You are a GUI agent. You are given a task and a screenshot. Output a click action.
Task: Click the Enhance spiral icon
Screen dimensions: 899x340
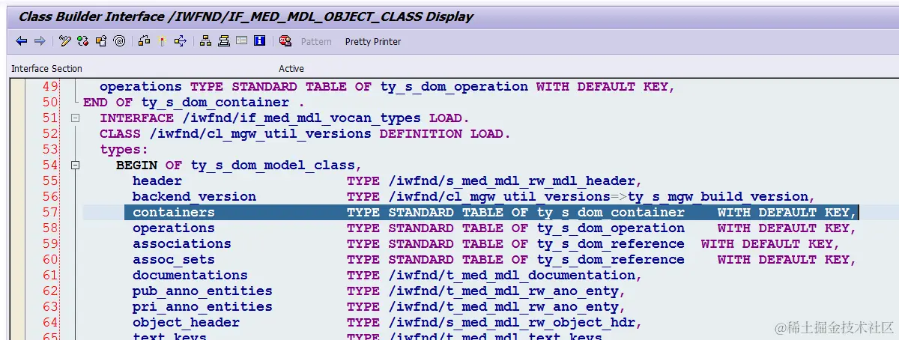119,41
